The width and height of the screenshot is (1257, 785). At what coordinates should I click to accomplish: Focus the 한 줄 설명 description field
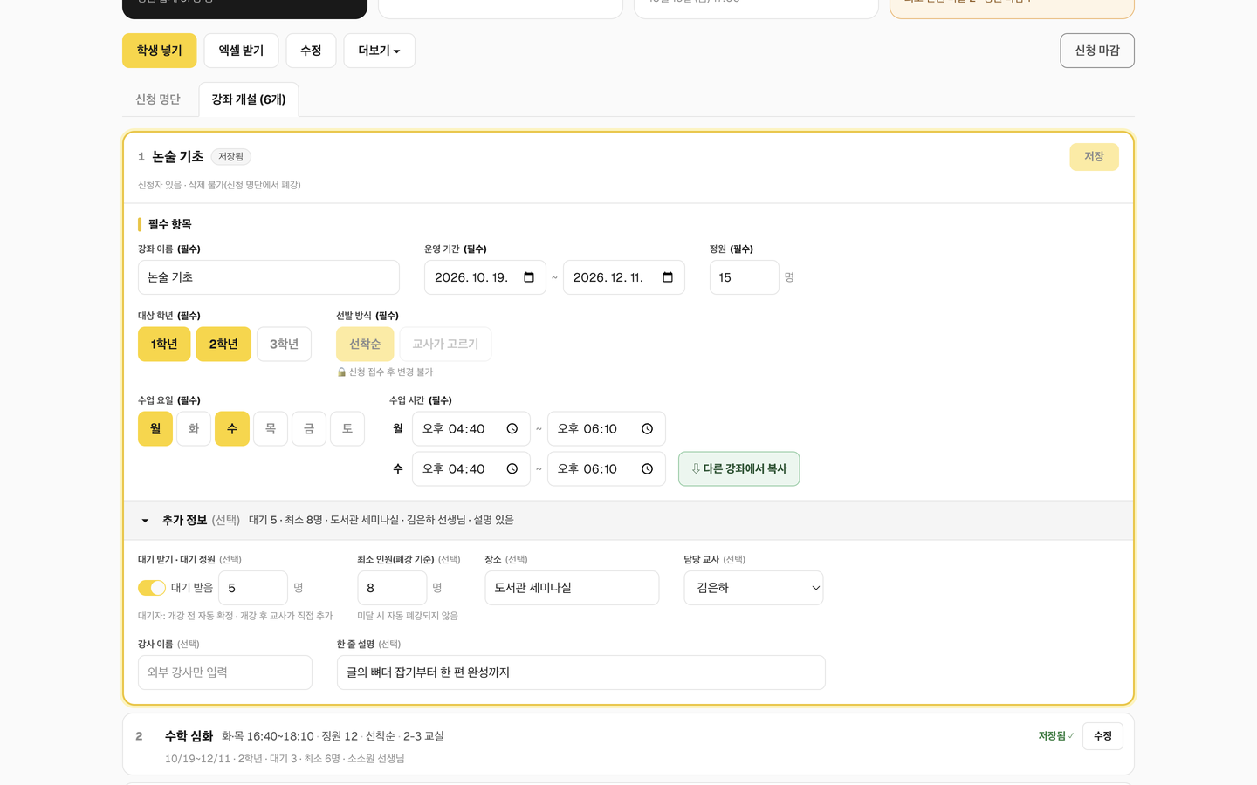(581, 672)
